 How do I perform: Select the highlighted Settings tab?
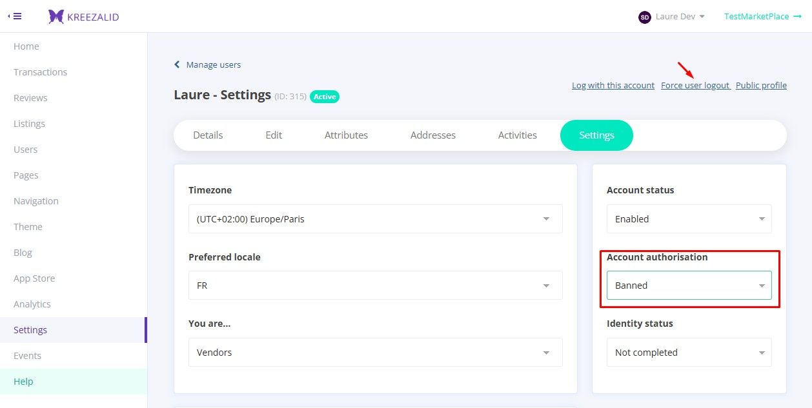coord(596,135)
